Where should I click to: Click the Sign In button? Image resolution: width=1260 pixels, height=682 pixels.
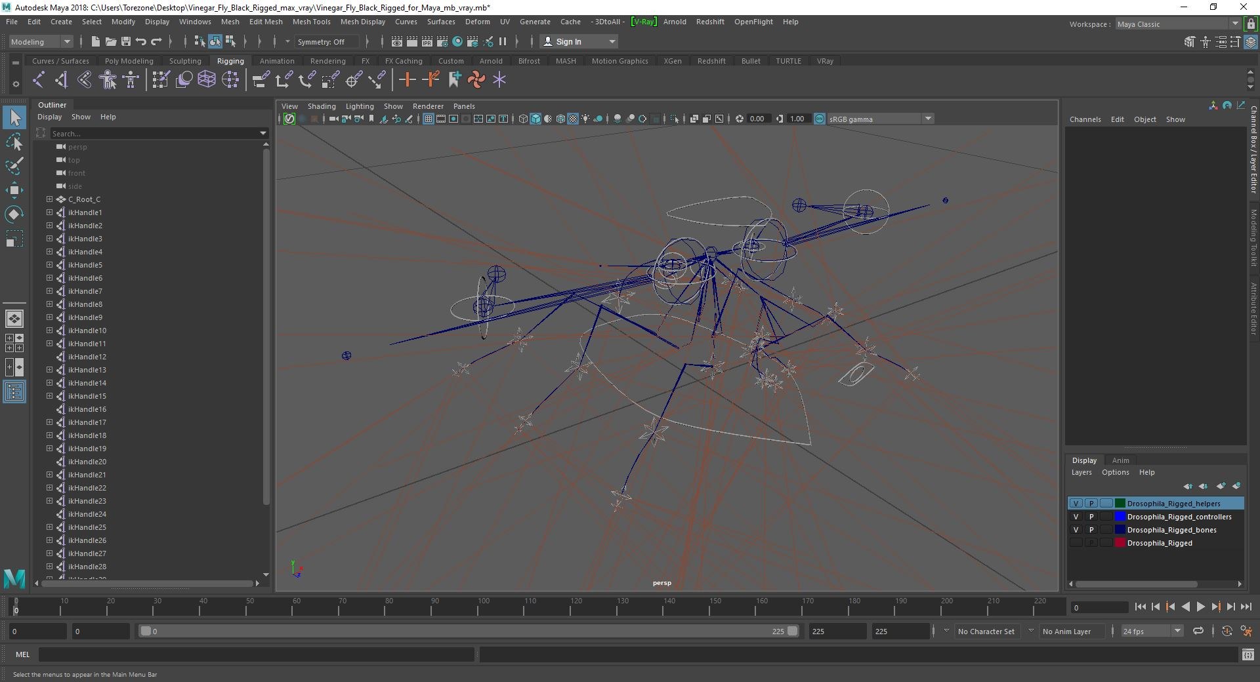coord(579,41)
